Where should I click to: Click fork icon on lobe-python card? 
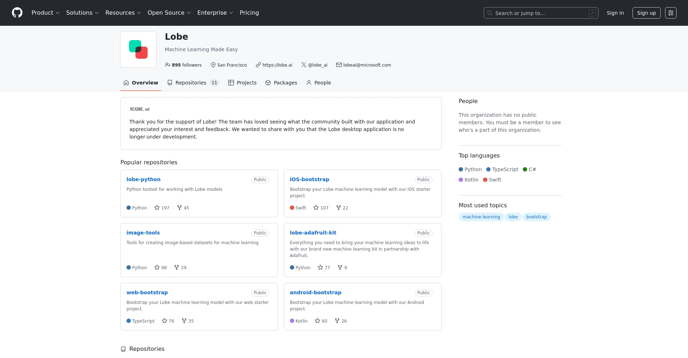point(180,208)
